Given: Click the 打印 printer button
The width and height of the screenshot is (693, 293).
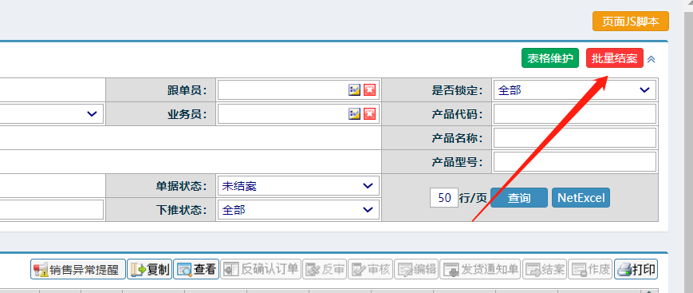Looking at the screenshot, I should tap(636, 269).
